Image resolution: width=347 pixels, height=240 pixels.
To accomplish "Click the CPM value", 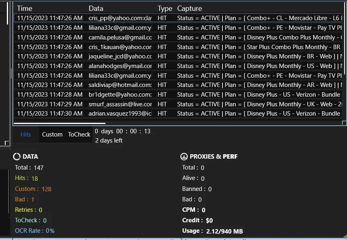I will coord(204,210).
